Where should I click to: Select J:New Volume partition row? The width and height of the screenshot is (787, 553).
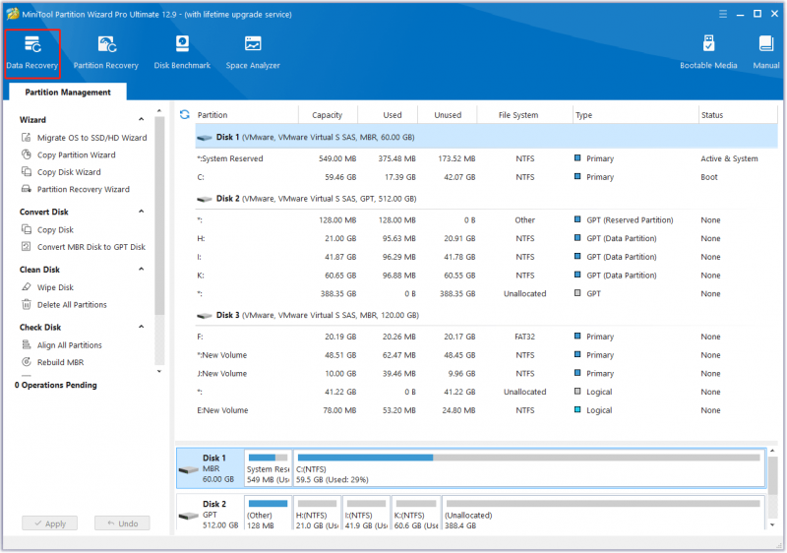click(486, 373)
